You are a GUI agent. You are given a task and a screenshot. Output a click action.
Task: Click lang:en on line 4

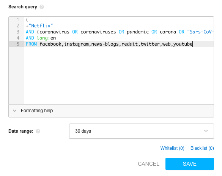click(x=46, y=38)
